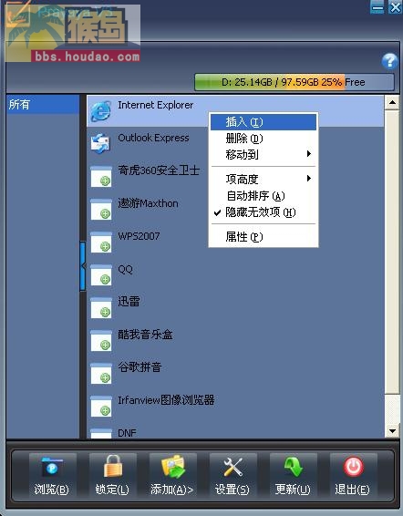Select the WPS2007 label

pos(139,236)
